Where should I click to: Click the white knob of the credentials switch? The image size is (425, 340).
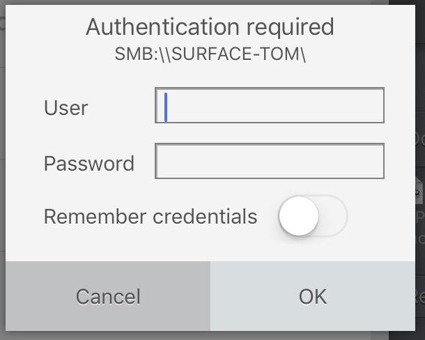299,217
